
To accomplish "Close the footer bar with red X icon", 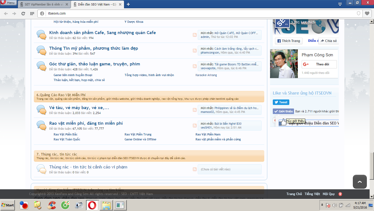I will 340,194.
